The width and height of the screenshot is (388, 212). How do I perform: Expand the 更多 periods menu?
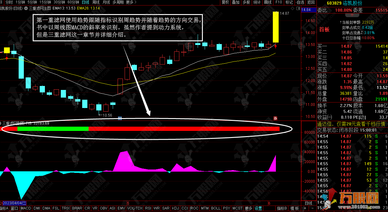coord(131,2)
